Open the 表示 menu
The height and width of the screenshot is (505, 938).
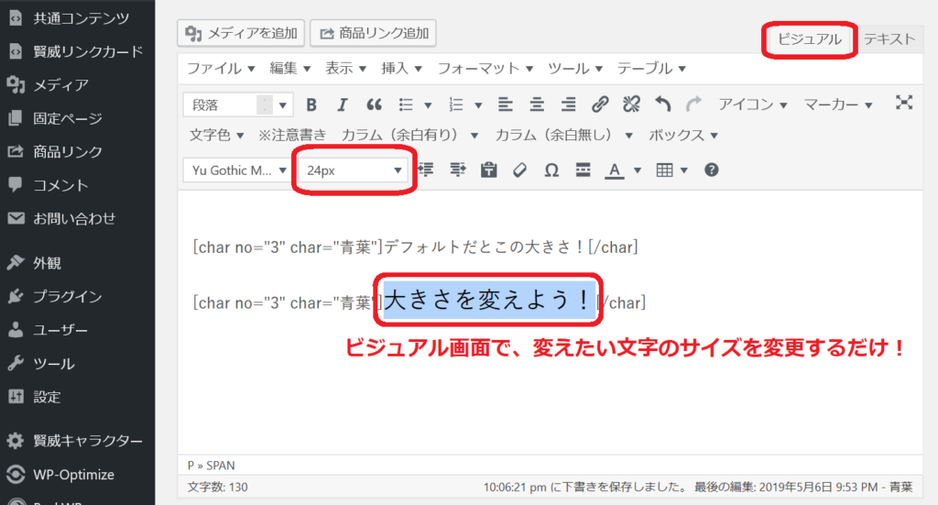pos(345,68)
